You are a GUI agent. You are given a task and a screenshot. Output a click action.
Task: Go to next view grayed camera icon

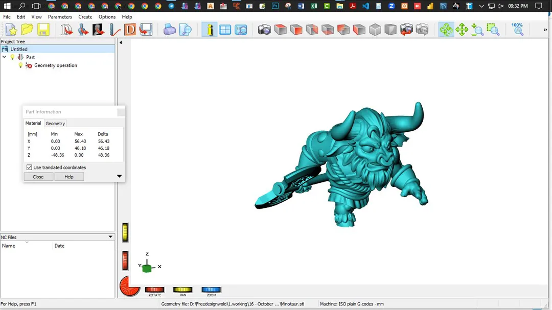[422, 30]
